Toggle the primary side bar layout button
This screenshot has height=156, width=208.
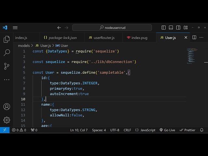tap(164, 28)
